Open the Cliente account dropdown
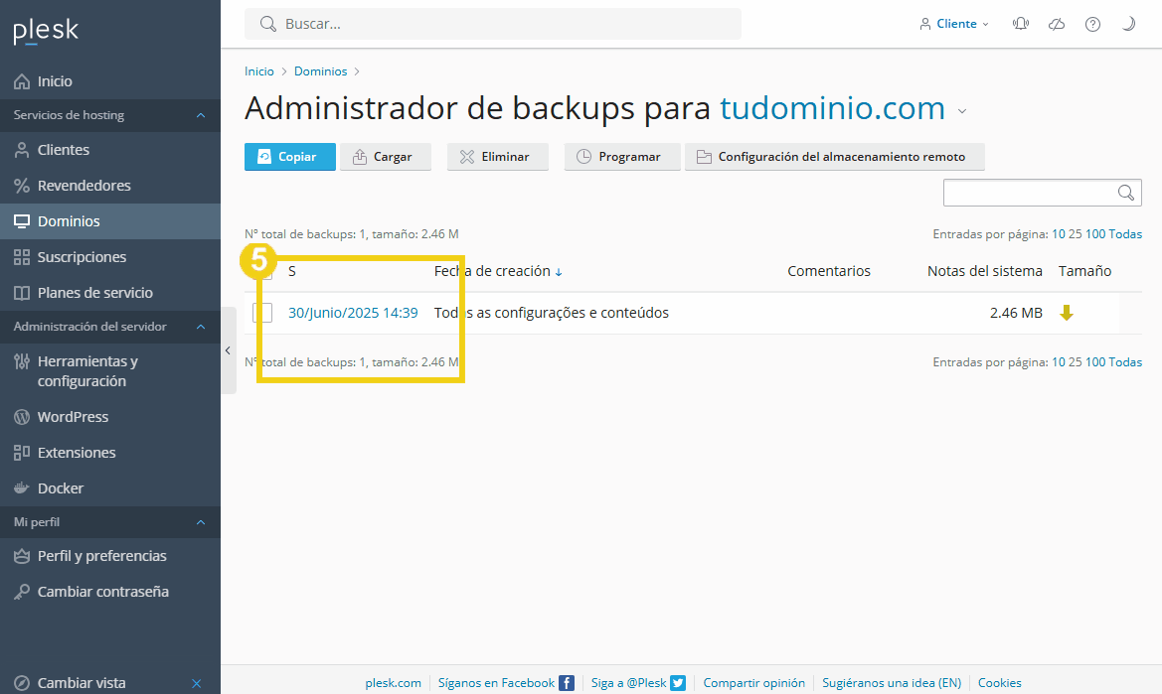Image resolution: width=1162 pixels, height=694 pixels. pos(954,24)
